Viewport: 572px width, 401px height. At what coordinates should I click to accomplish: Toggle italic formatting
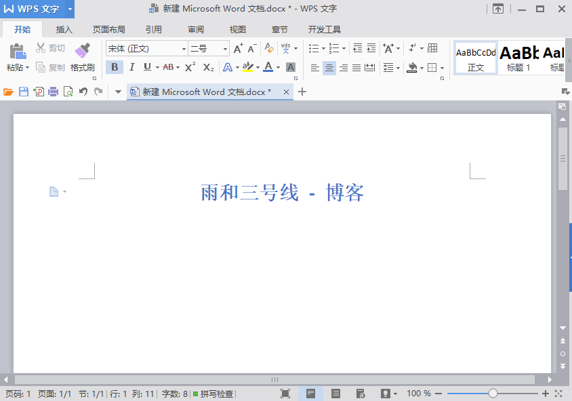(132, 67)
